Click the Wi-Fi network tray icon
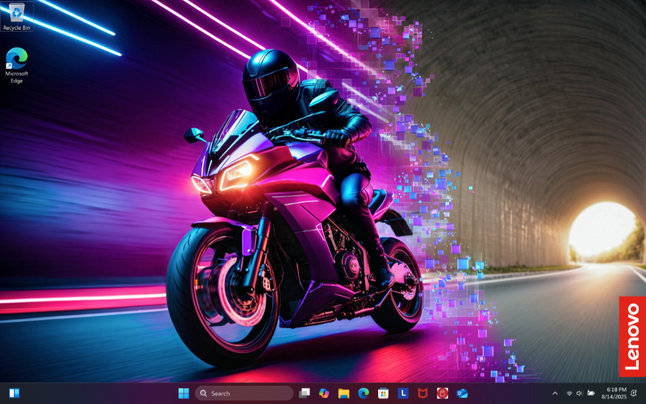Image resolution: width=646 pixels, height=404 pixels. [x=569, y=393]
